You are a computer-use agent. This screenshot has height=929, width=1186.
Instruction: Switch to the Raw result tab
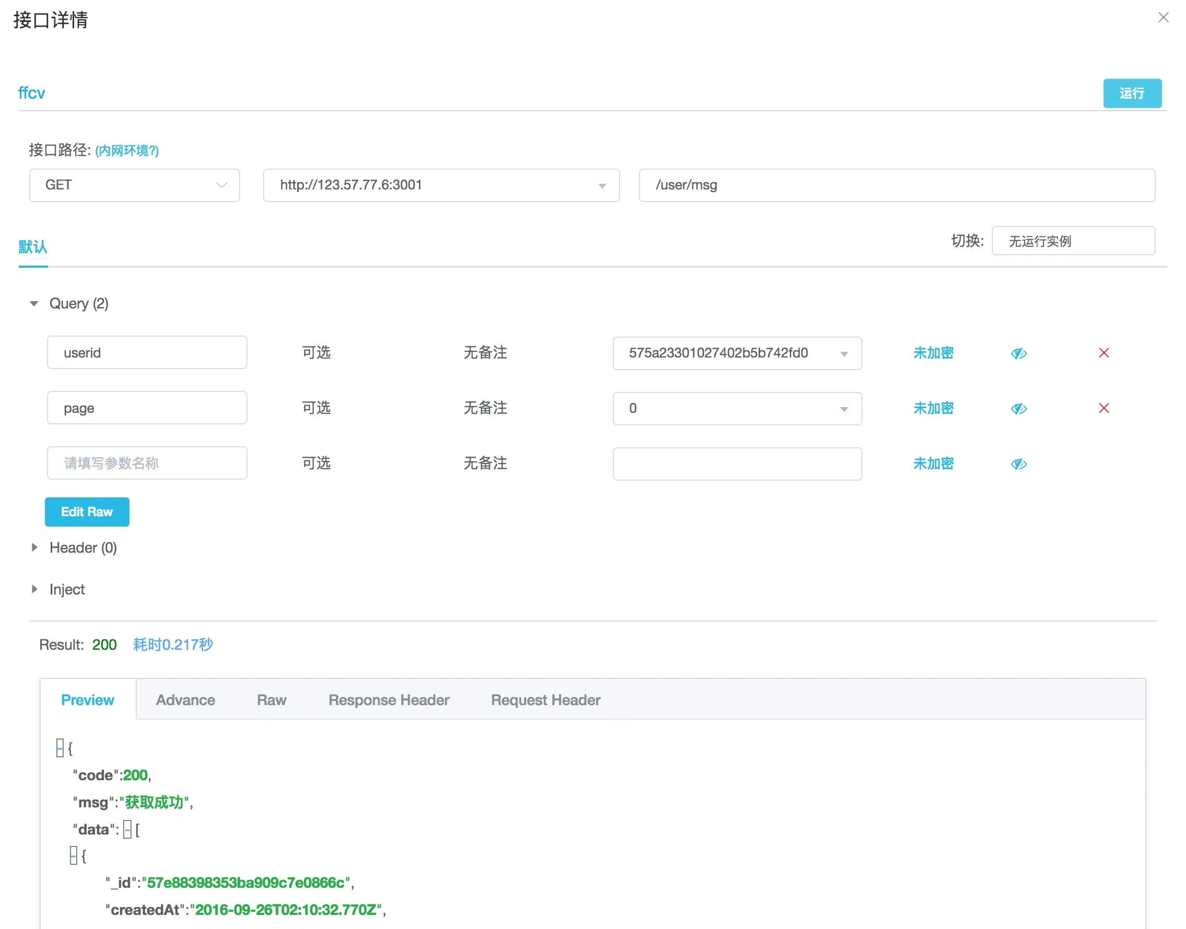click(x=271, y=700)
